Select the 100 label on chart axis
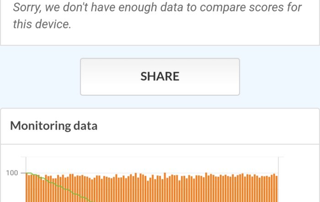The image size is (320, 202). 12,173
